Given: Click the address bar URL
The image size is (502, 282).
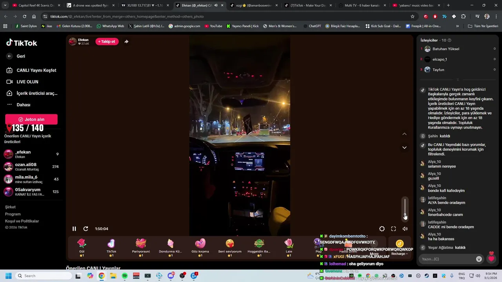Looking at the screenshot, I should point(127,16).
